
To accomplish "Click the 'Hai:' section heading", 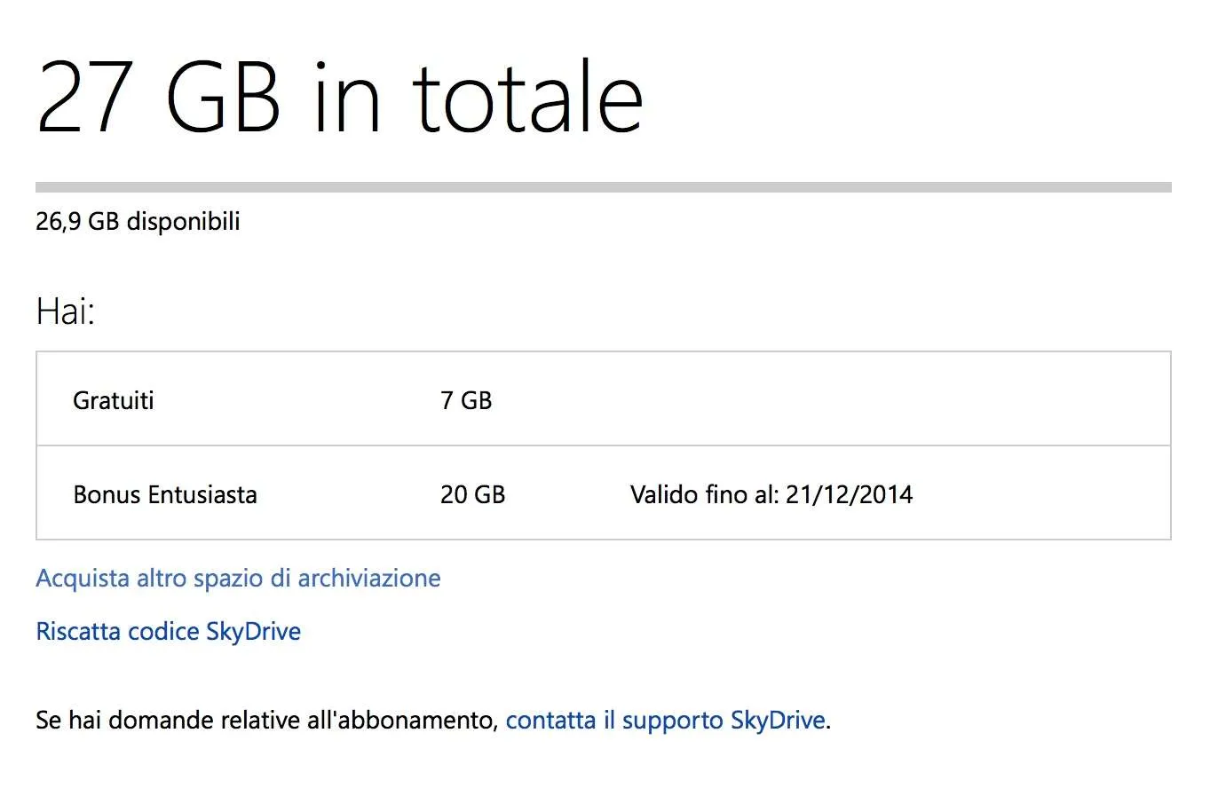I will tap(65, 311).
